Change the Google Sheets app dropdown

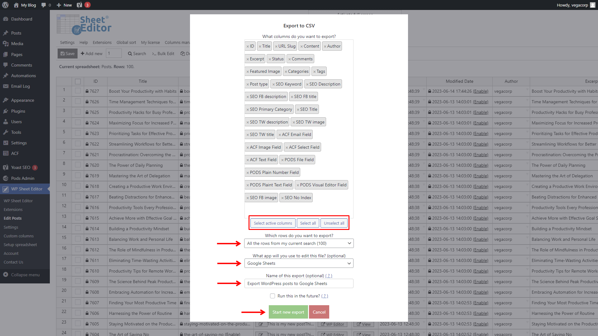[298, 263]
